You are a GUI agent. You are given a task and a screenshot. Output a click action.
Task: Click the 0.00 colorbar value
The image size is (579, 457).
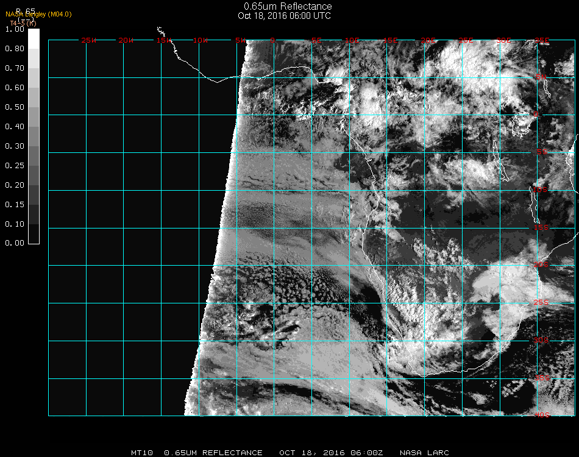(15, 243)
